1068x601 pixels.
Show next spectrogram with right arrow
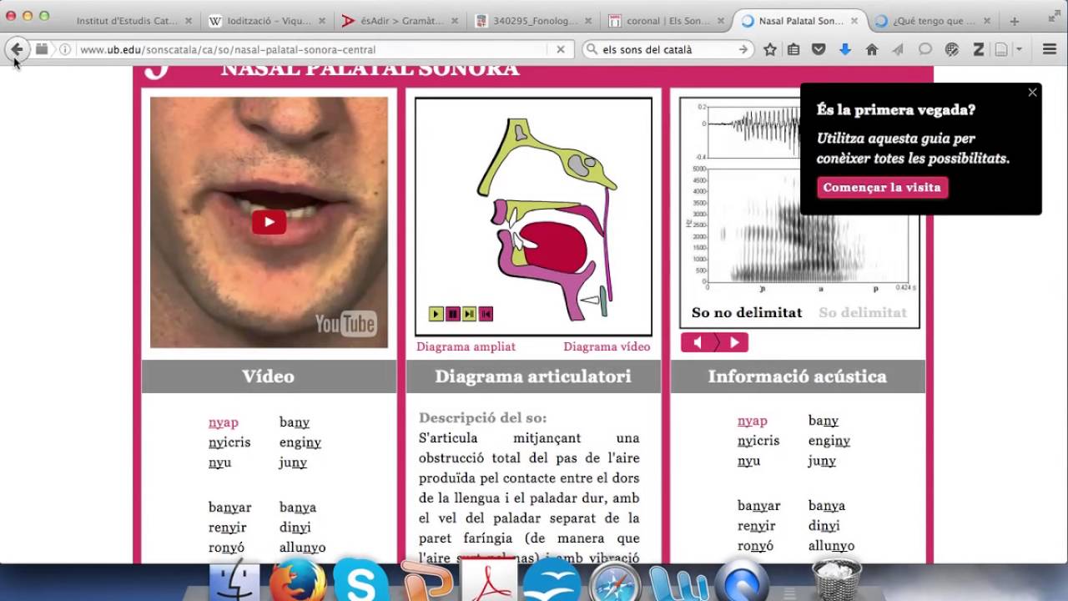click(x=733, y=342)
